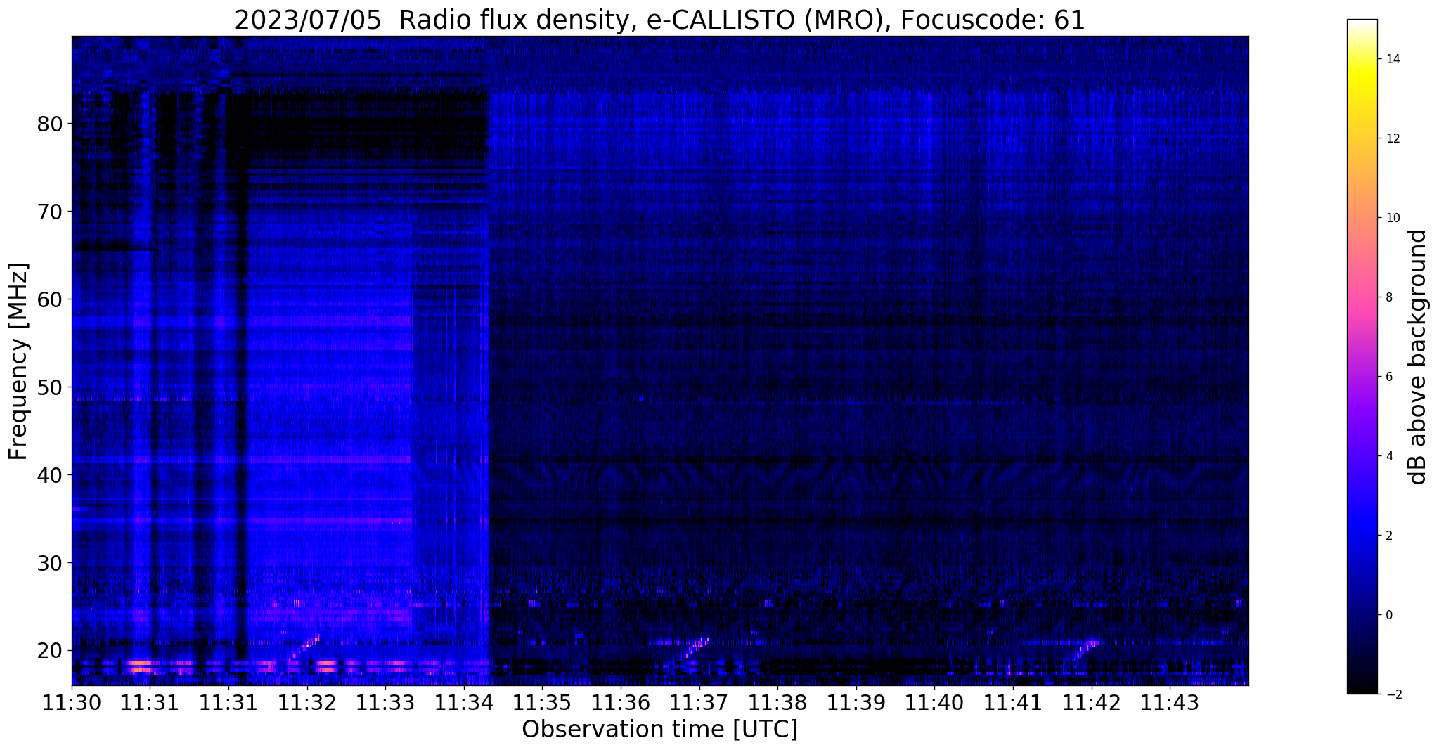
Task: Select the "Observation time [UTC]" x-axis label
Action: [x=659, y=730]
